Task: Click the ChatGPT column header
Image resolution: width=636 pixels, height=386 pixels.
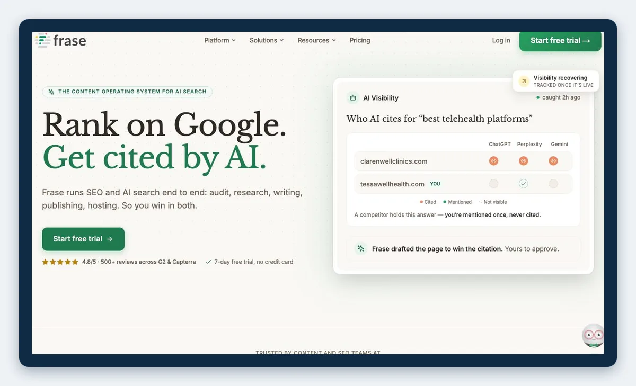Action: 499,144
